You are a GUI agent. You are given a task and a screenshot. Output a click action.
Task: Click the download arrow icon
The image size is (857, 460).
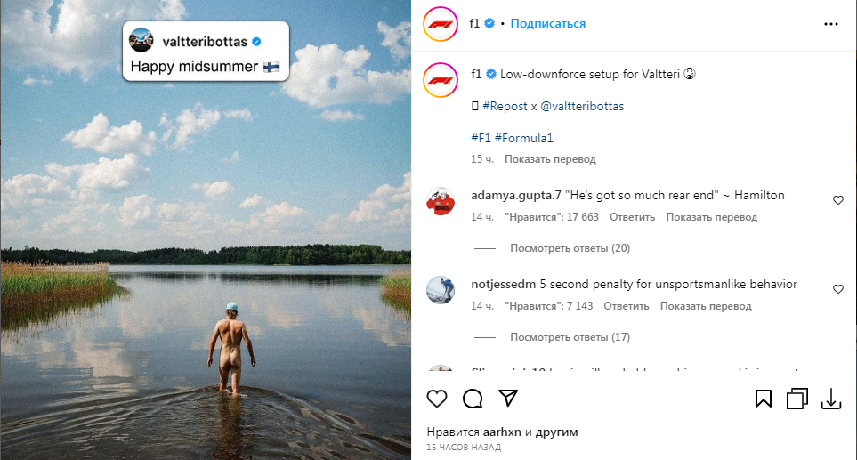(x=830, y=399)
